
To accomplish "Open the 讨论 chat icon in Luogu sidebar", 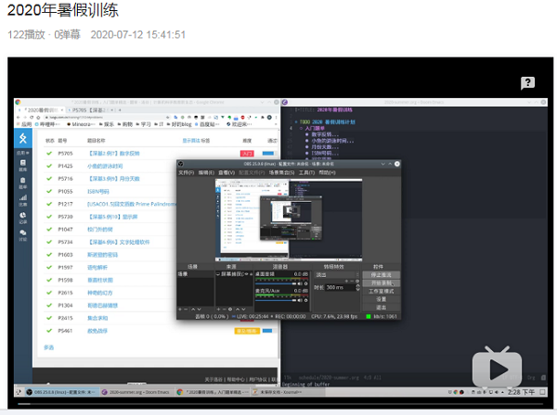I will point(22,235).
